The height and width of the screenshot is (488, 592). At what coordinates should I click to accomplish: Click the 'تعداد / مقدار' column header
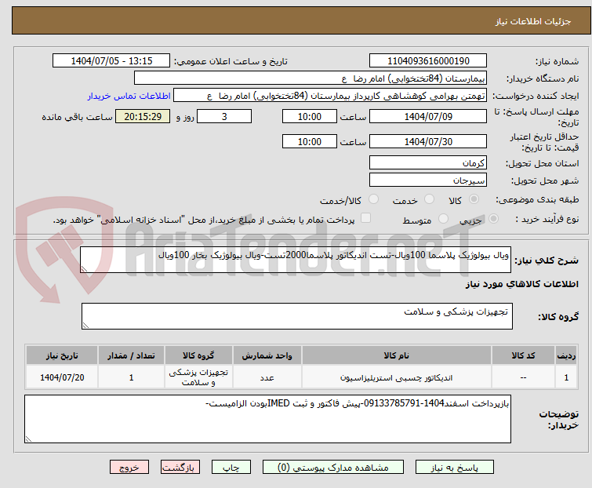pyautogui.click(x=131, y=355)
